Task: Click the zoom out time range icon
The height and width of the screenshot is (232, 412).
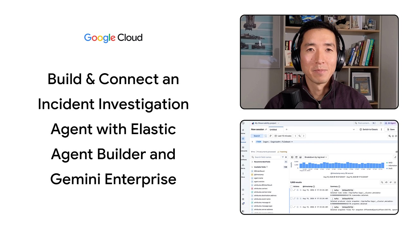Action: [x=299, y=136]
